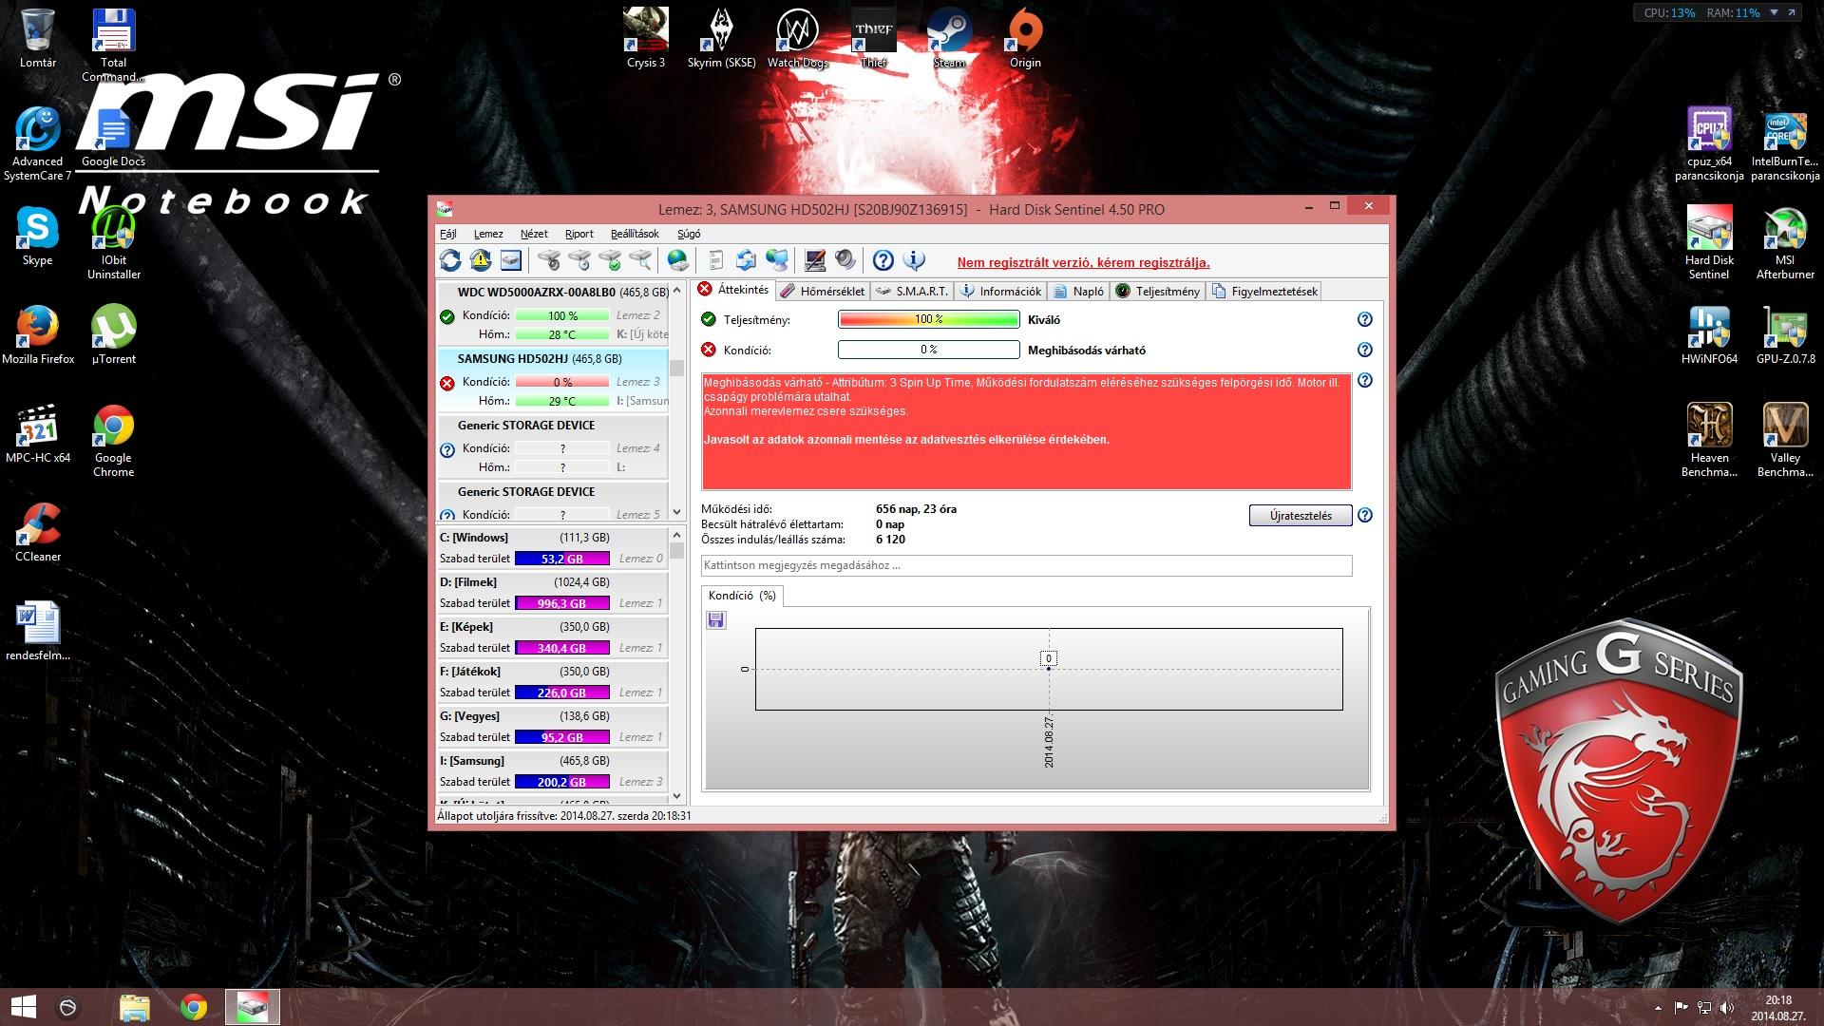
Task: Select E: [Képek] partition entry
Action: click(x=553, y=637)
